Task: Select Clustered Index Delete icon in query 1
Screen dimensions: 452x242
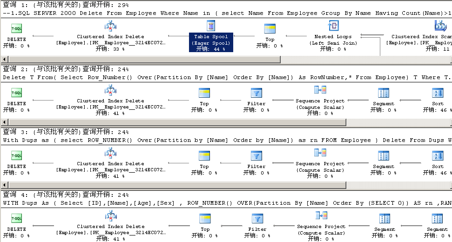Action: tap(110, 26)
